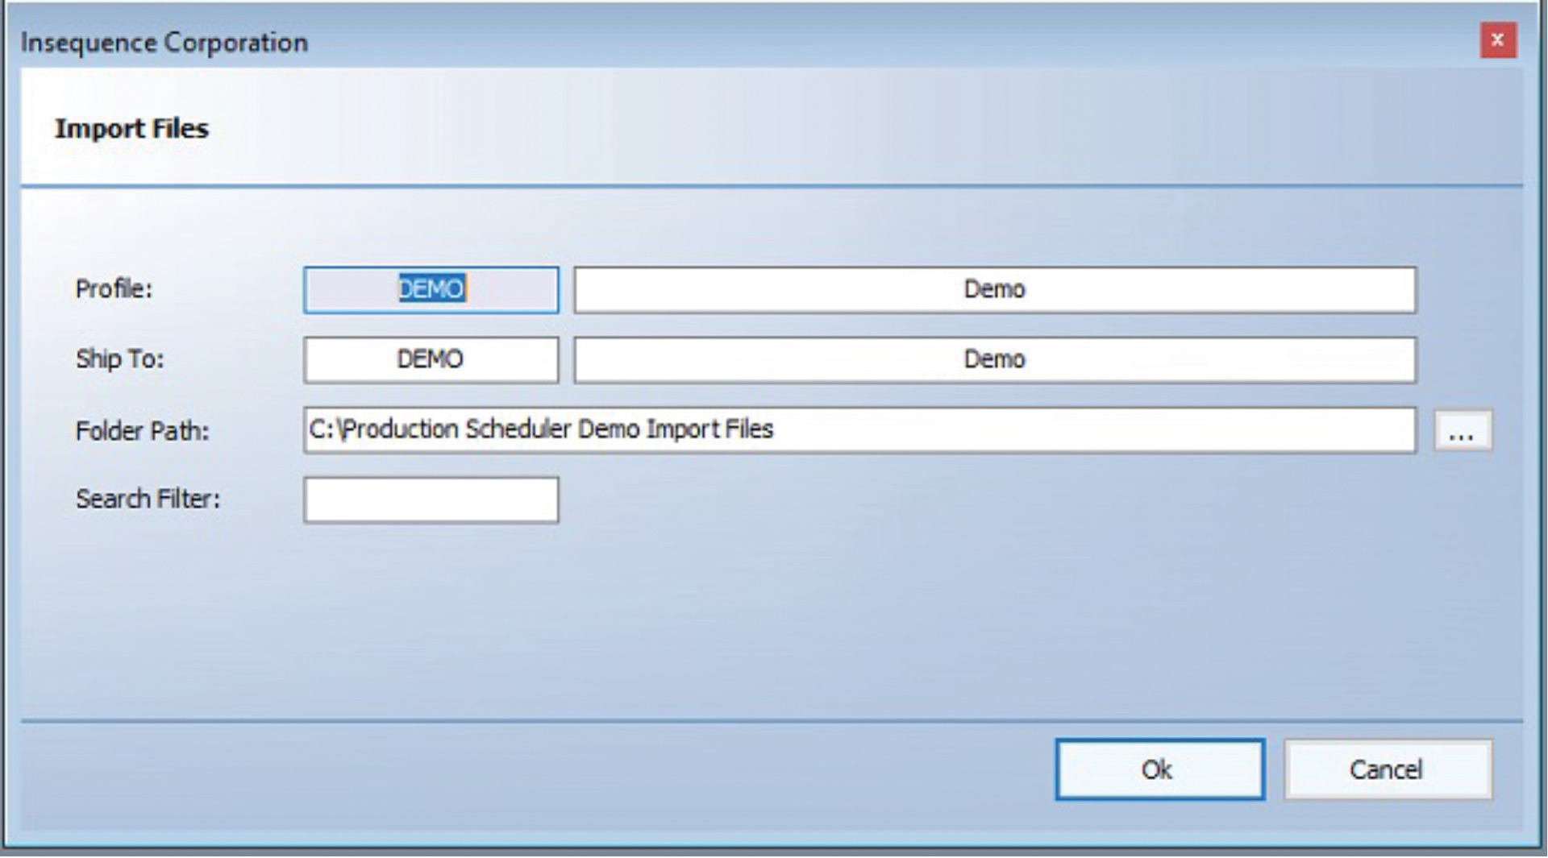Click the Folder Path: label

pos(142,431)
